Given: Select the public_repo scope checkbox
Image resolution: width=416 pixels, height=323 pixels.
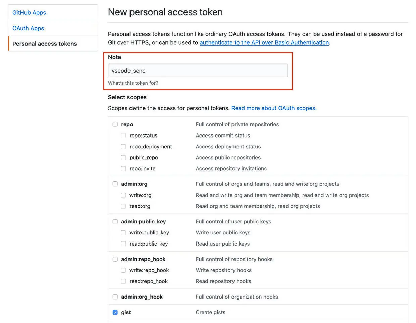Looking at the screenshot, I should [x=123, y=158].
